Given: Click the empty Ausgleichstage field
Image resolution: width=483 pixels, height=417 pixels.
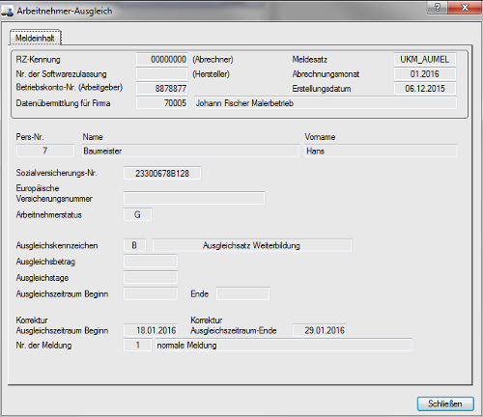Looking at the screenshot, I should (151, 277).
